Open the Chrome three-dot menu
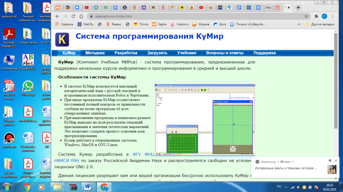 click(332, 16)
